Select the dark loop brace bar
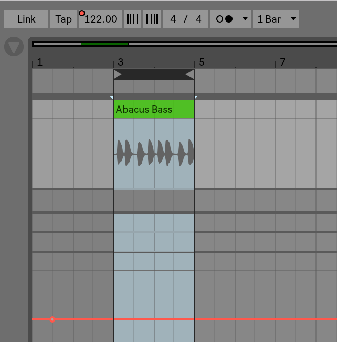Screen dimensions: 337x342 click(x=153, y=75)
